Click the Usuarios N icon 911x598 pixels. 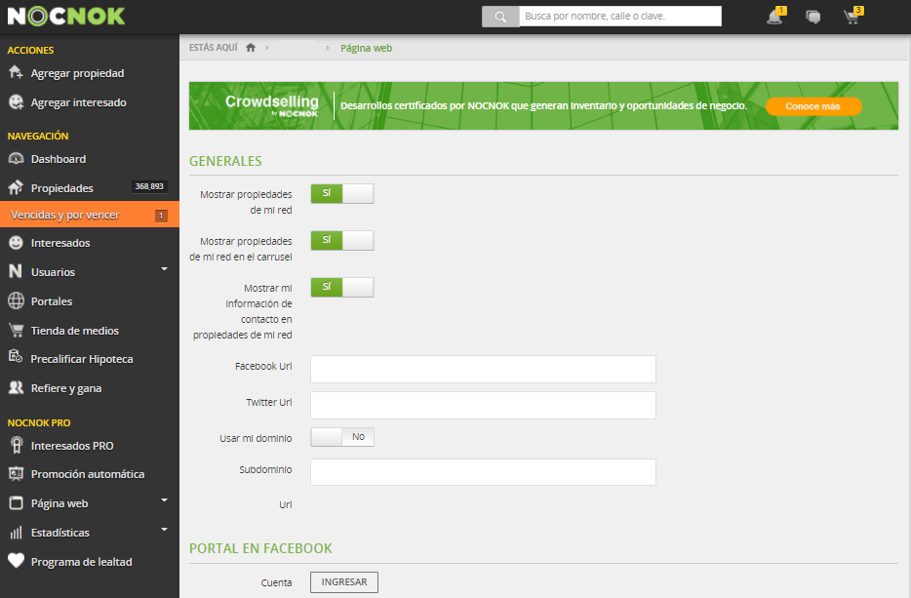click(x=16, y=271)
